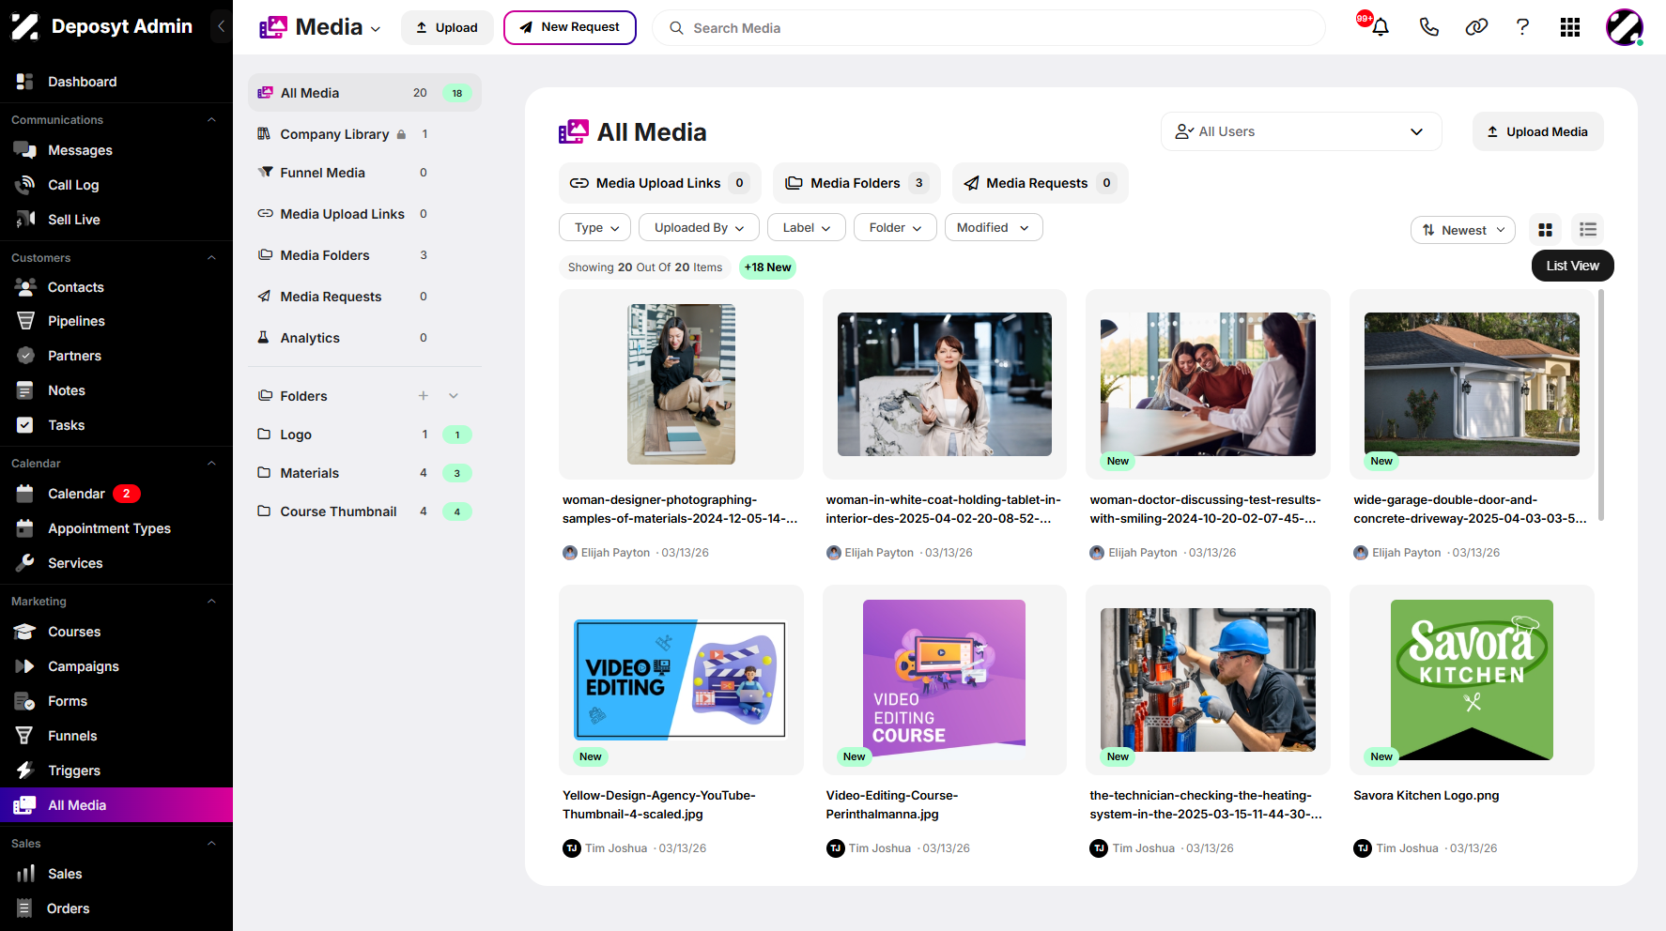Collapse the Customers section
This screenshot has width=1666, height=931.
tap(211, 258)
